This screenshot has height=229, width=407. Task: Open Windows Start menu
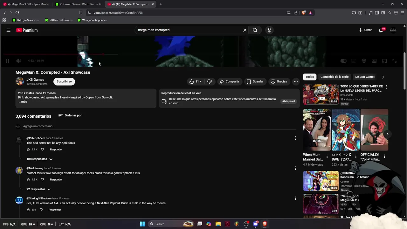click(142, 224)
